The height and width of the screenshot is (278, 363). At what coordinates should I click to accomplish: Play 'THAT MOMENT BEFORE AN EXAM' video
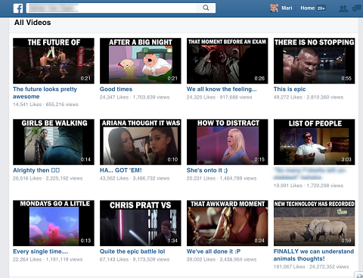click(x=228, y=61)
